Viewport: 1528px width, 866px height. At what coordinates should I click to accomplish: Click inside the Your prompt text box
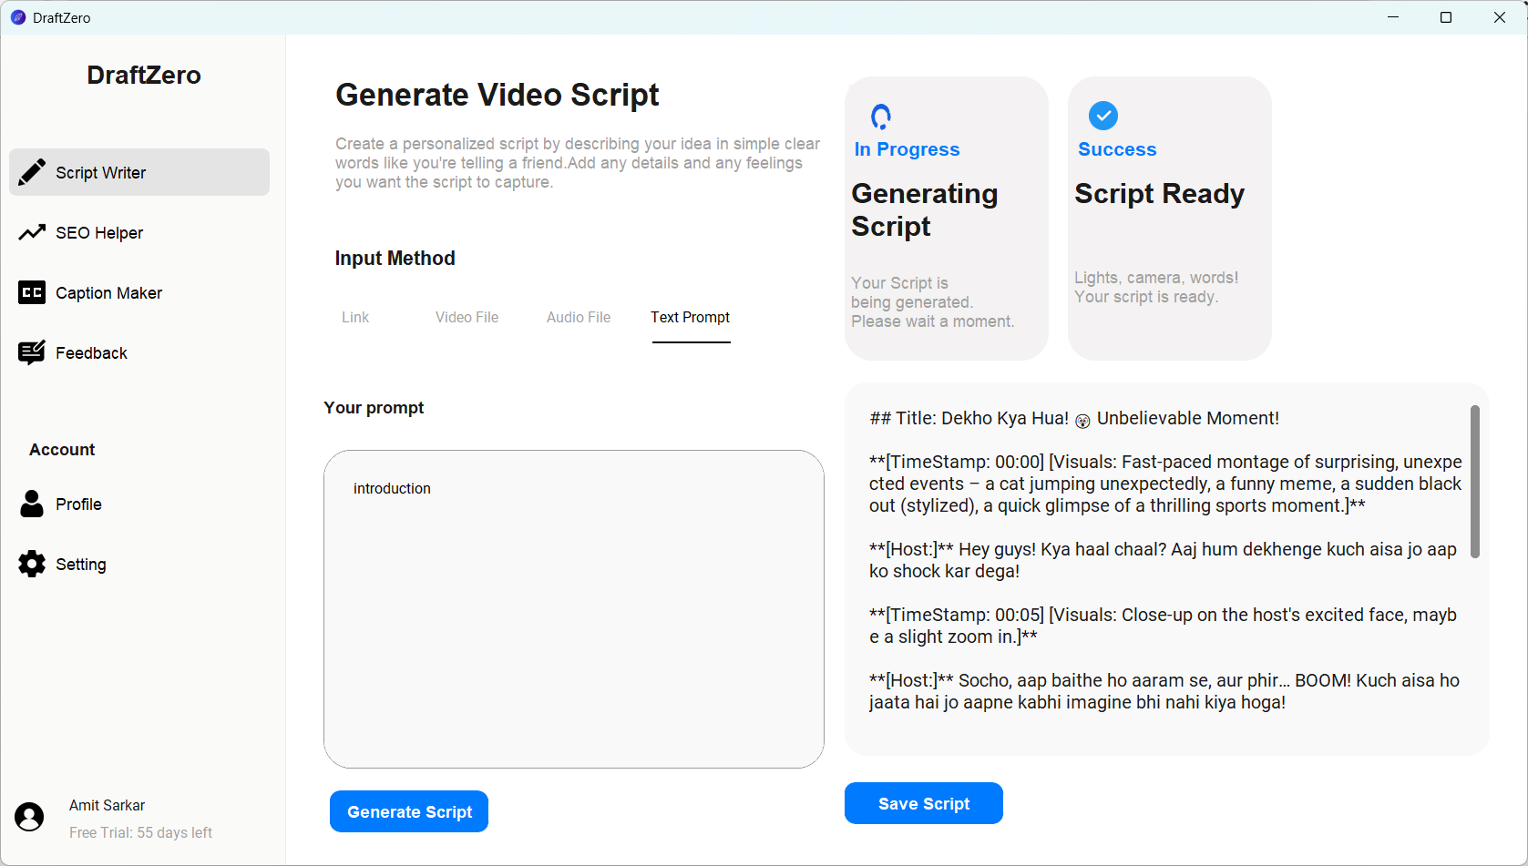pyautogui.click(x=573, y=608)
